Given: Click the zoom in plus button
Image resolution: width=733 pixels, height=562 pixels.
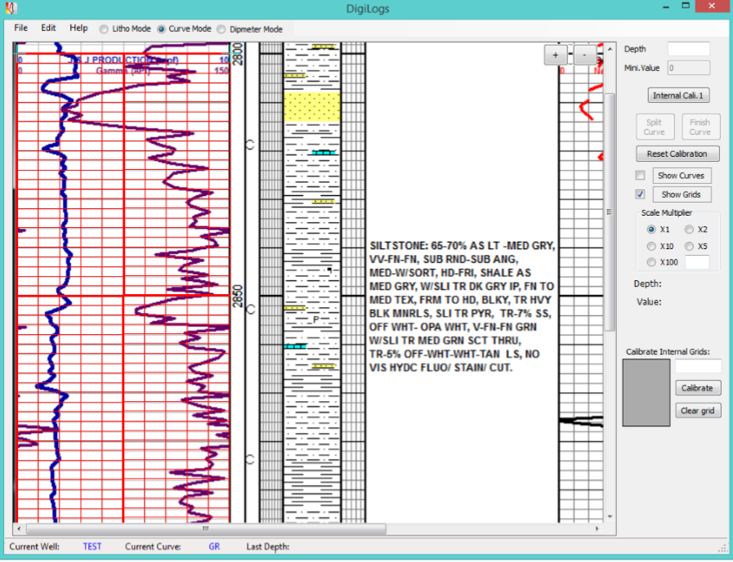Looking at the screenshot, I should [556, 56].
